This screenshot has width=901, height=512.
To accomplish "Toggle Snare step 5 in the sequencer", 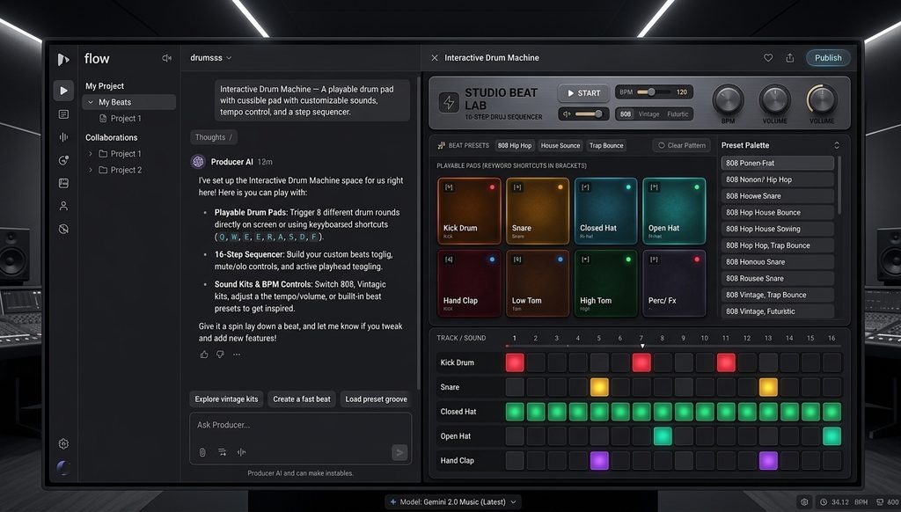I will pos(599,387).
